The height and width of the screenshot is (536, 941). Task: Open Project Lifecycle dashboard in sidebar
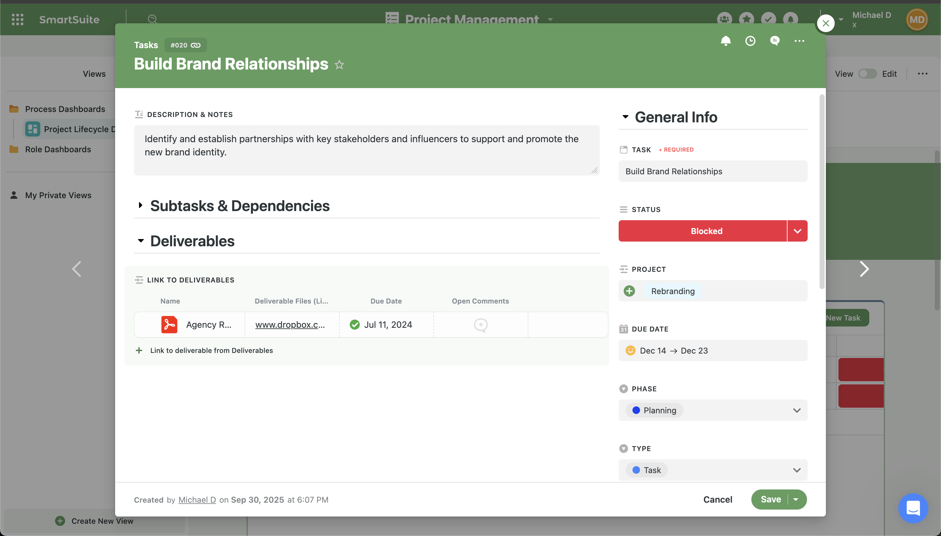[75, 129]
